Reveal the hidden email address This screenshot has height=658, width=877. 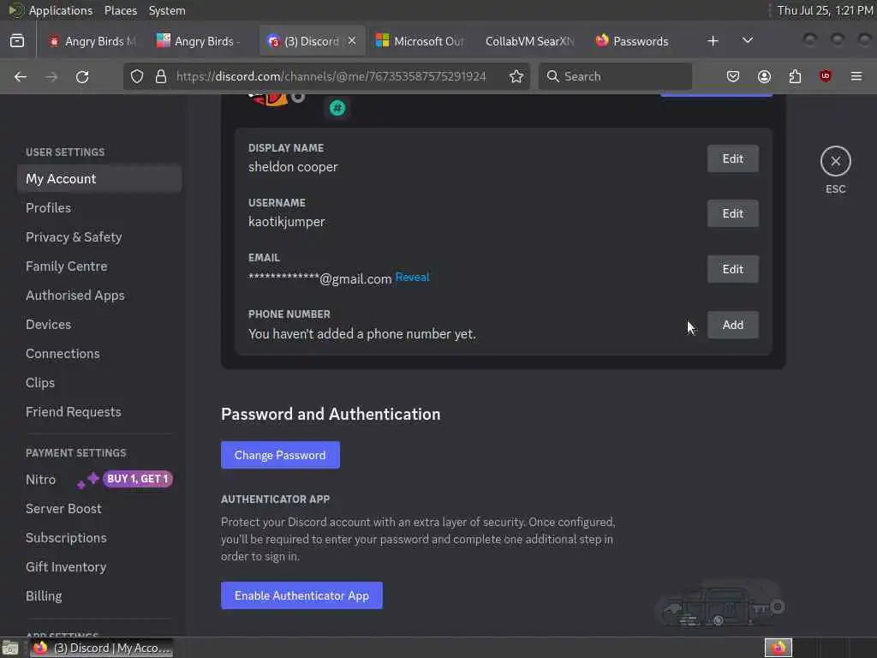point(412,277)
